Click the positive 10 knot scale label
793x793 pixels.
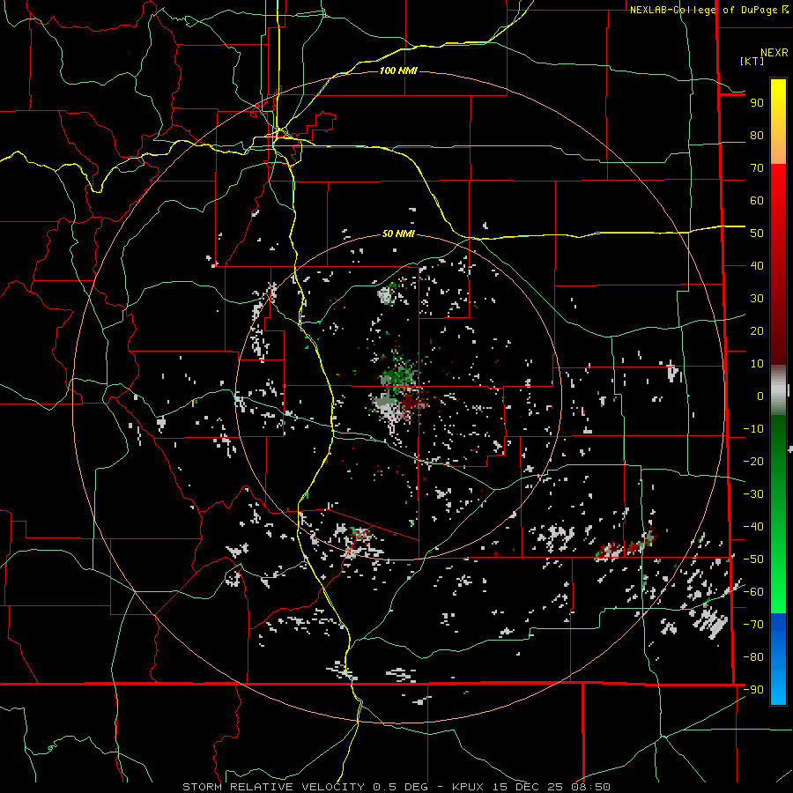[x=757, y=364]
